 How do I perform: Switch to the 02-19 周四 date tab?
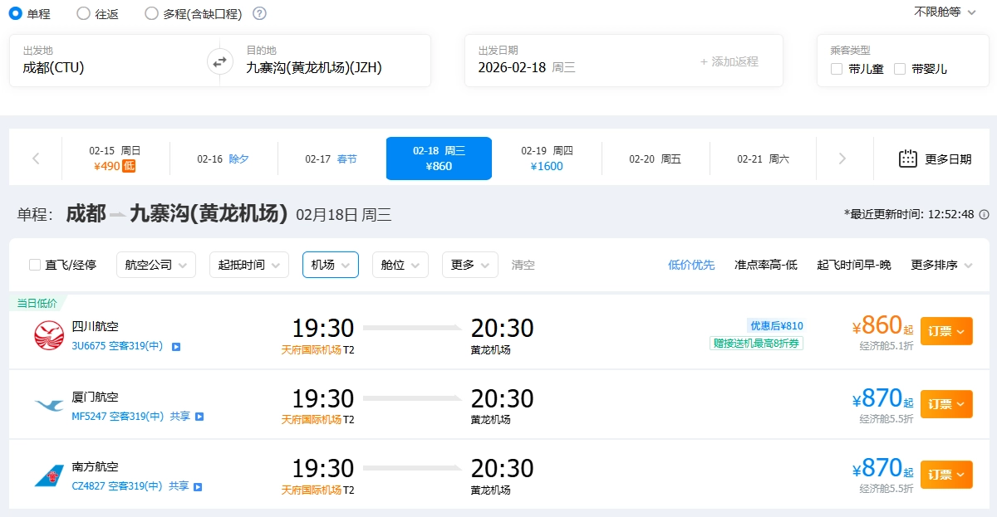(546, 158)
